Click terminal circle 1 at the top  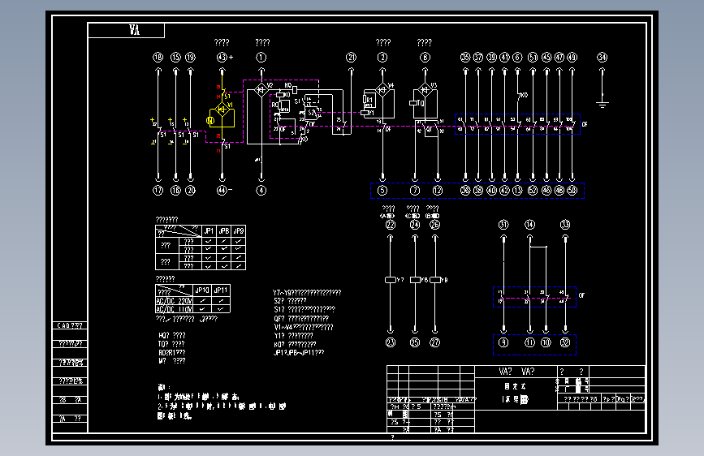261,58
